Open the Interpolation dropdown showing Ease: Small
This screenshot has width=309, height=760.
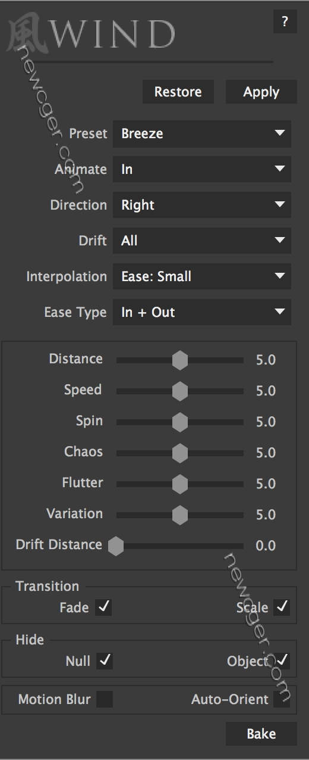(202, 276)
